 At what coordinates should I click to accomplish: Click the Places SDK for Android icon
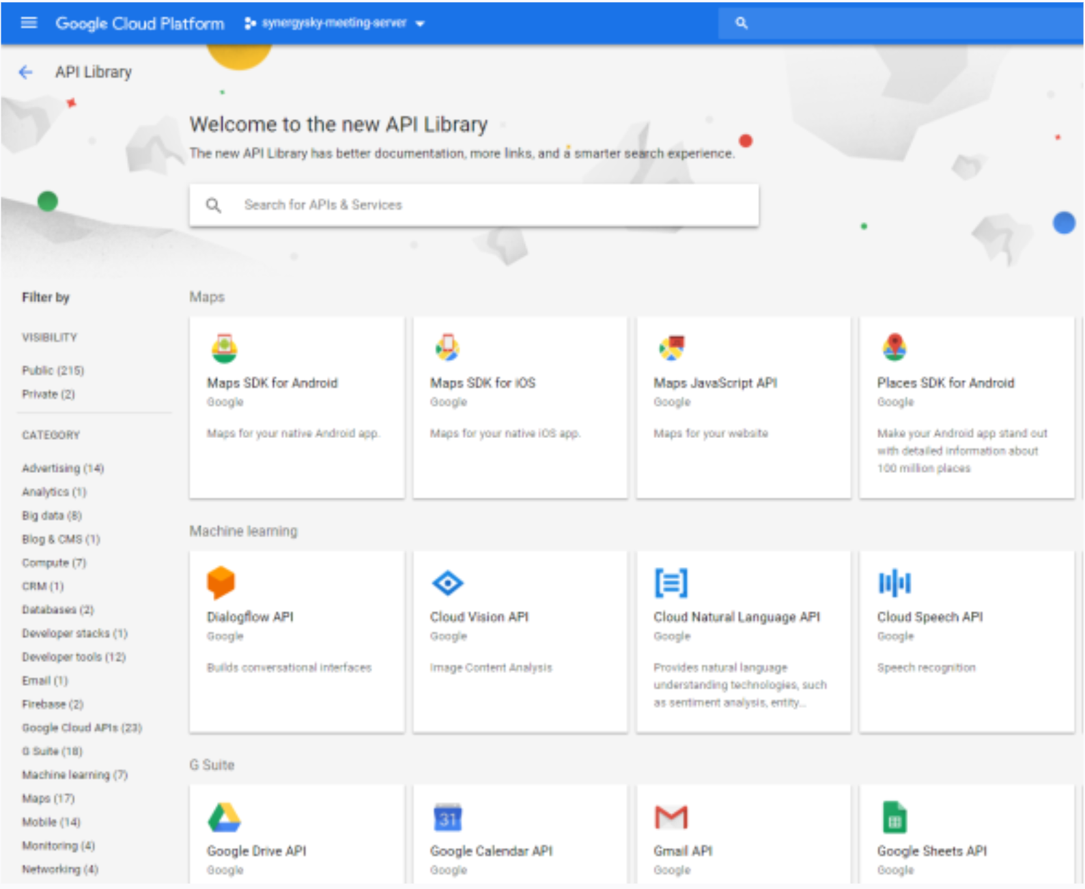[x=894, y=347]
